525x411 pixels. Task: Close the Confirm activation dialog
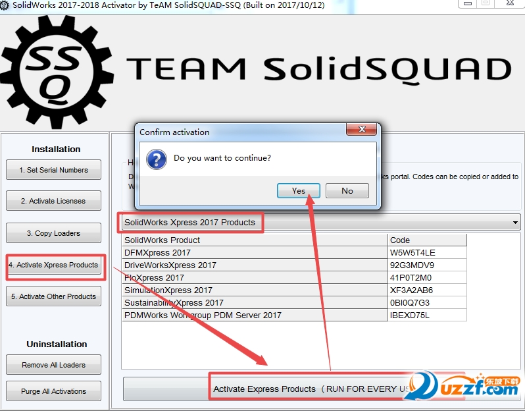tap(362, 129)
